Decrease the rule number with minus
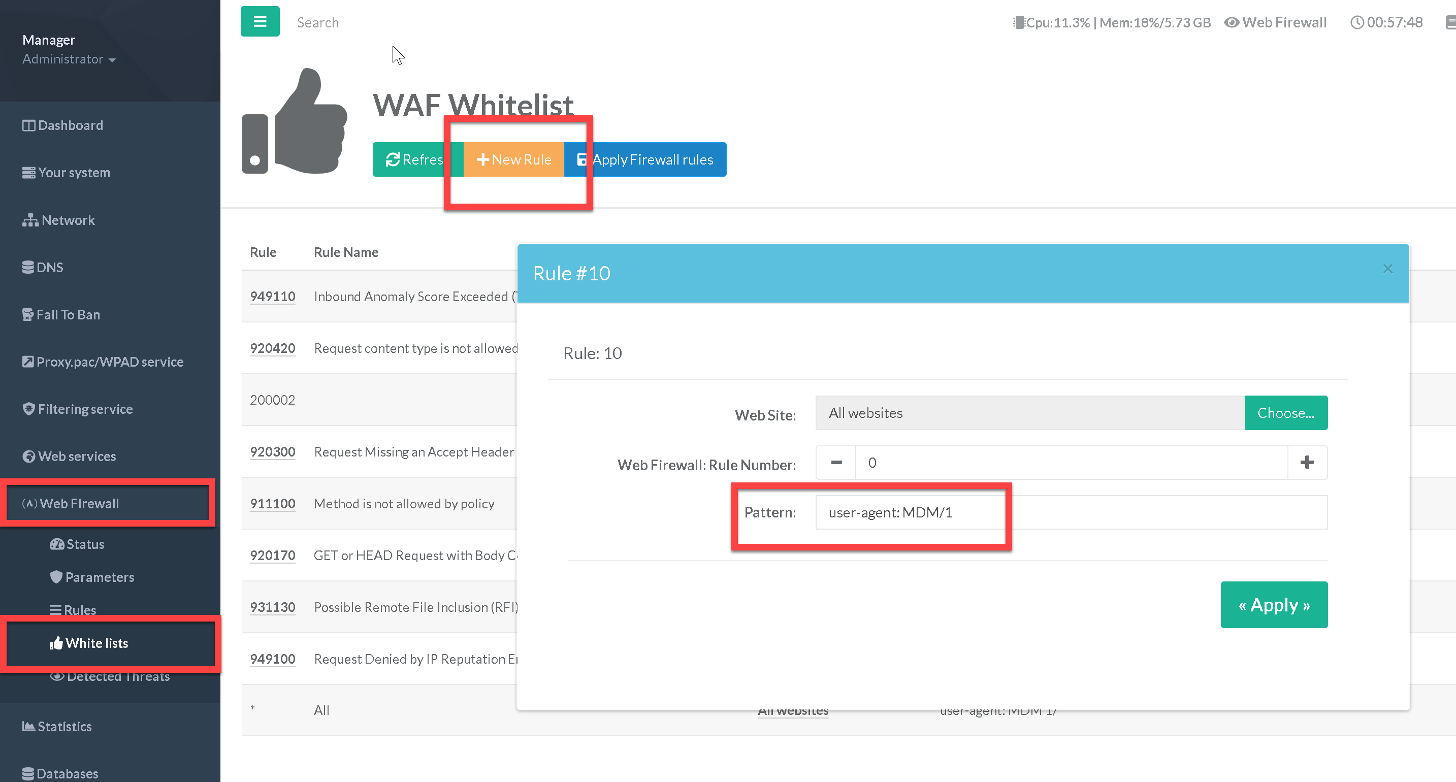The image size is (1456, 782). (x=836, y=463)
